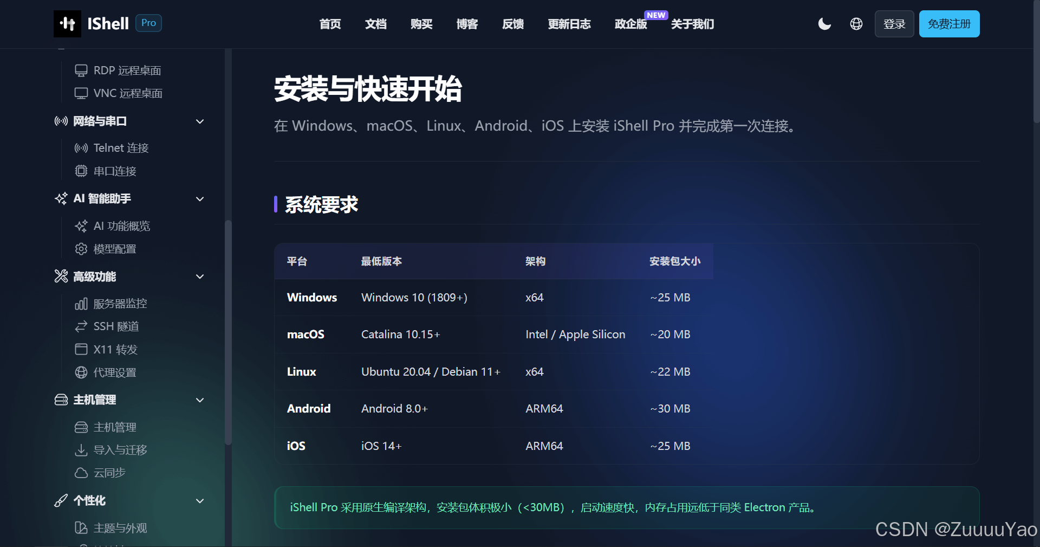
Task: Click the SSH 隧道 arrows icon
Action: click(81, 326)
